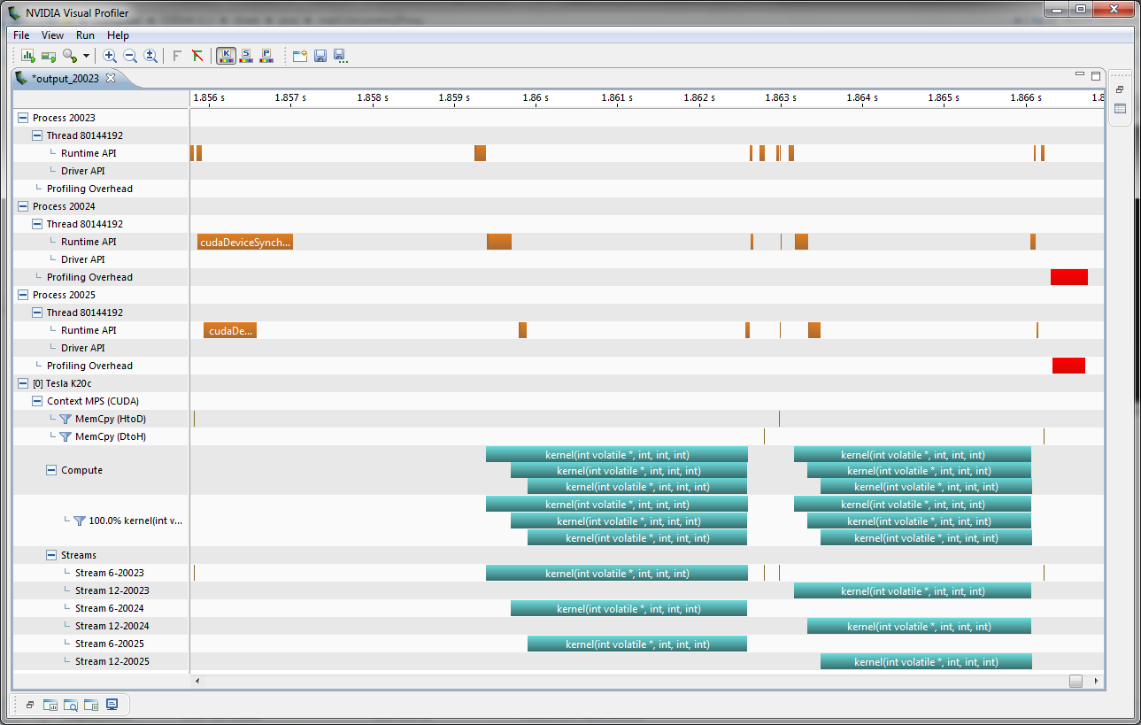The height and width of the screenshot is (725, 1141).
Task: Toggle the filter icon on MemCpy (DtoH)
Action: (x=66, y=436)
